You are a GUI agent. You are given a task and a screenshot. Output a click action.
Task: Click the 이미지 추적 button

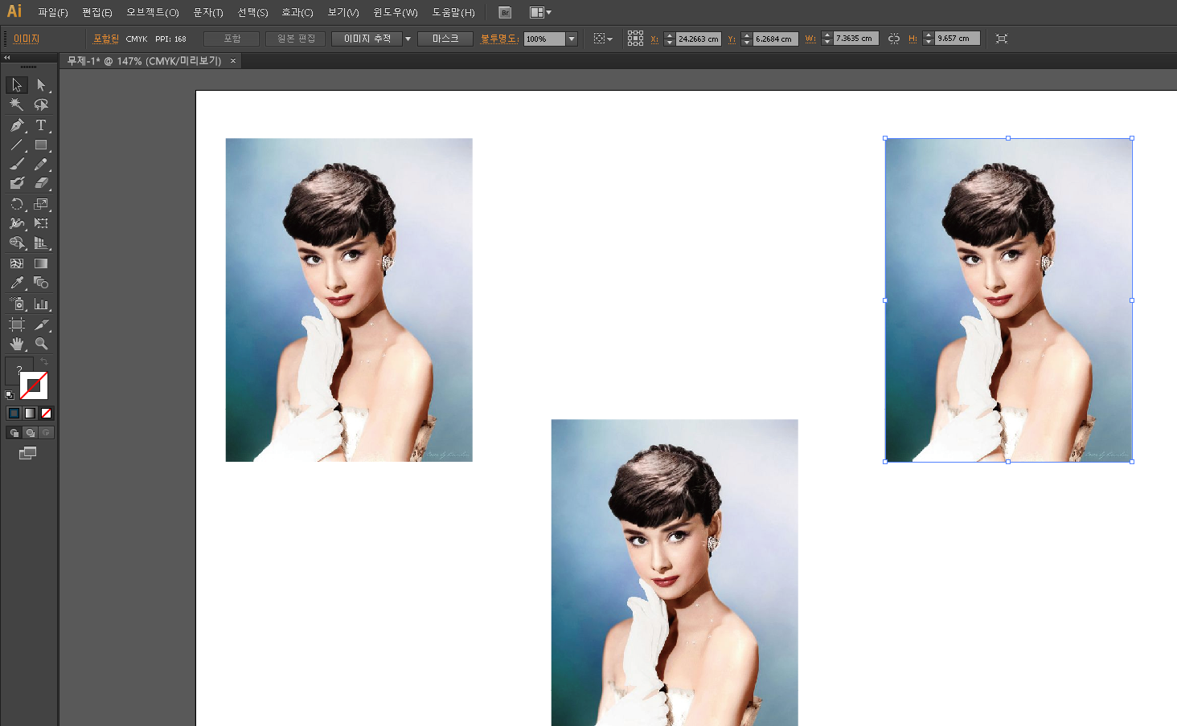[367, 39]
